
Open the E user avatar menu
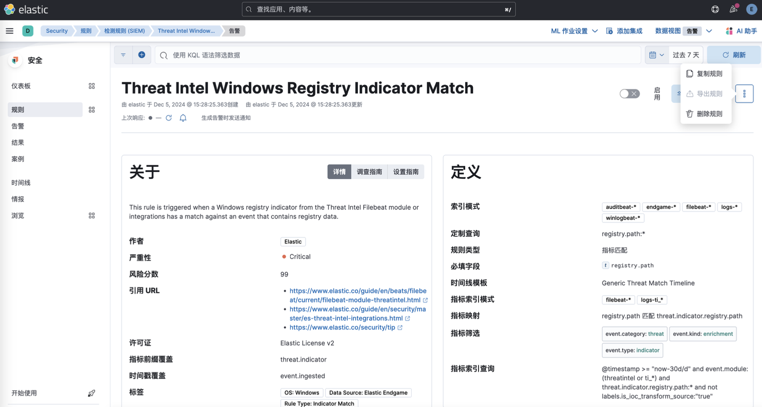point(751,9)
